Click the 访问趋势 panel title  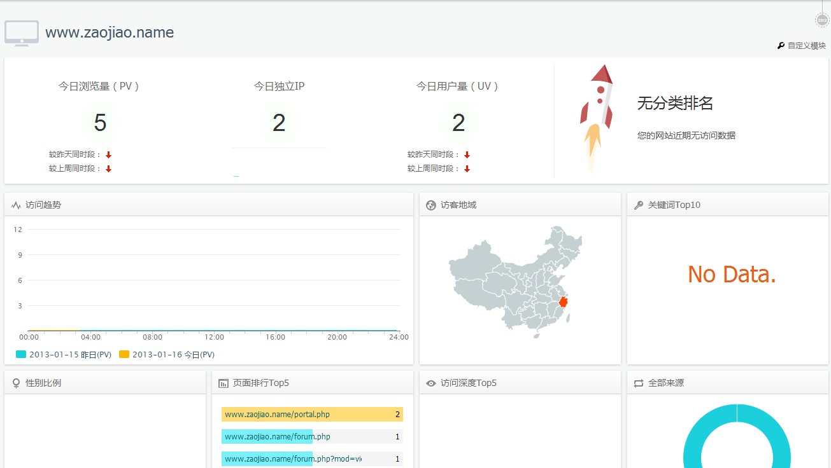coord(43,205)
